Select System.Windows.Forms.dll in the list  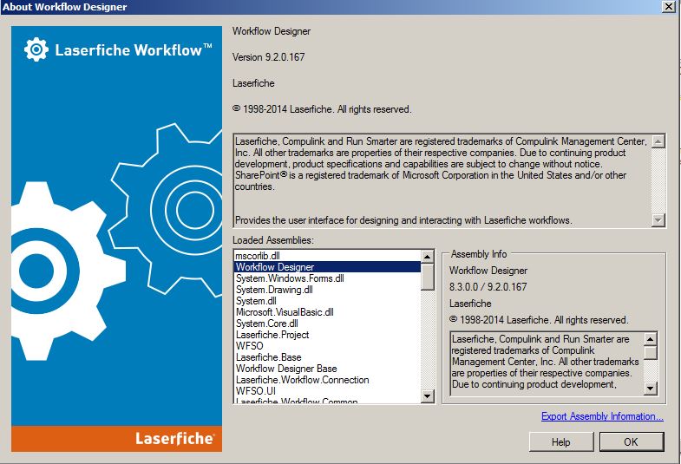(327, 278)
